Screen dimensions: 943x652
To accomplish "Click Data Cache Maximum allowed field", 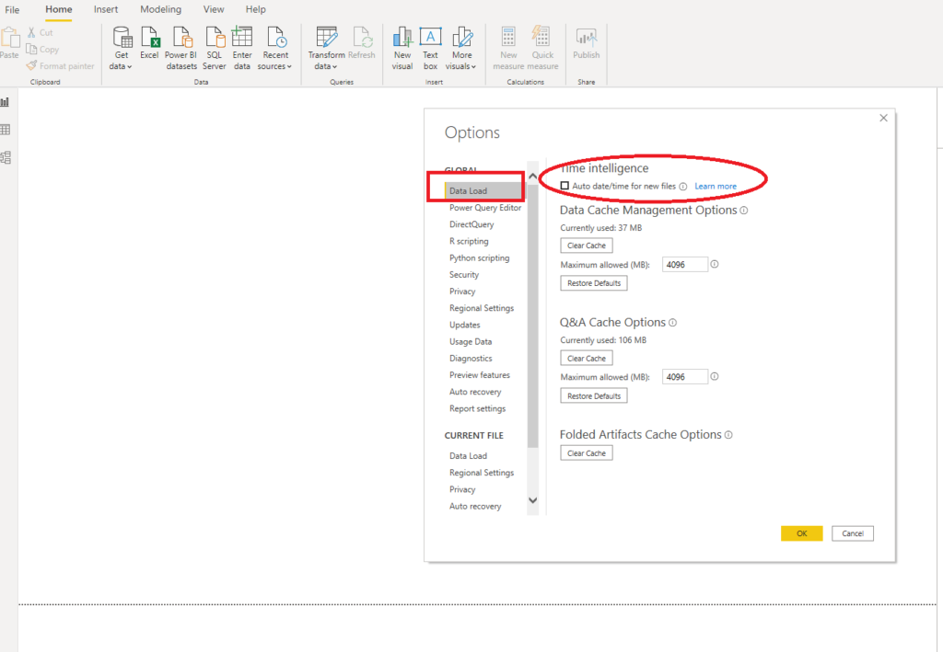I will point(685,265).
